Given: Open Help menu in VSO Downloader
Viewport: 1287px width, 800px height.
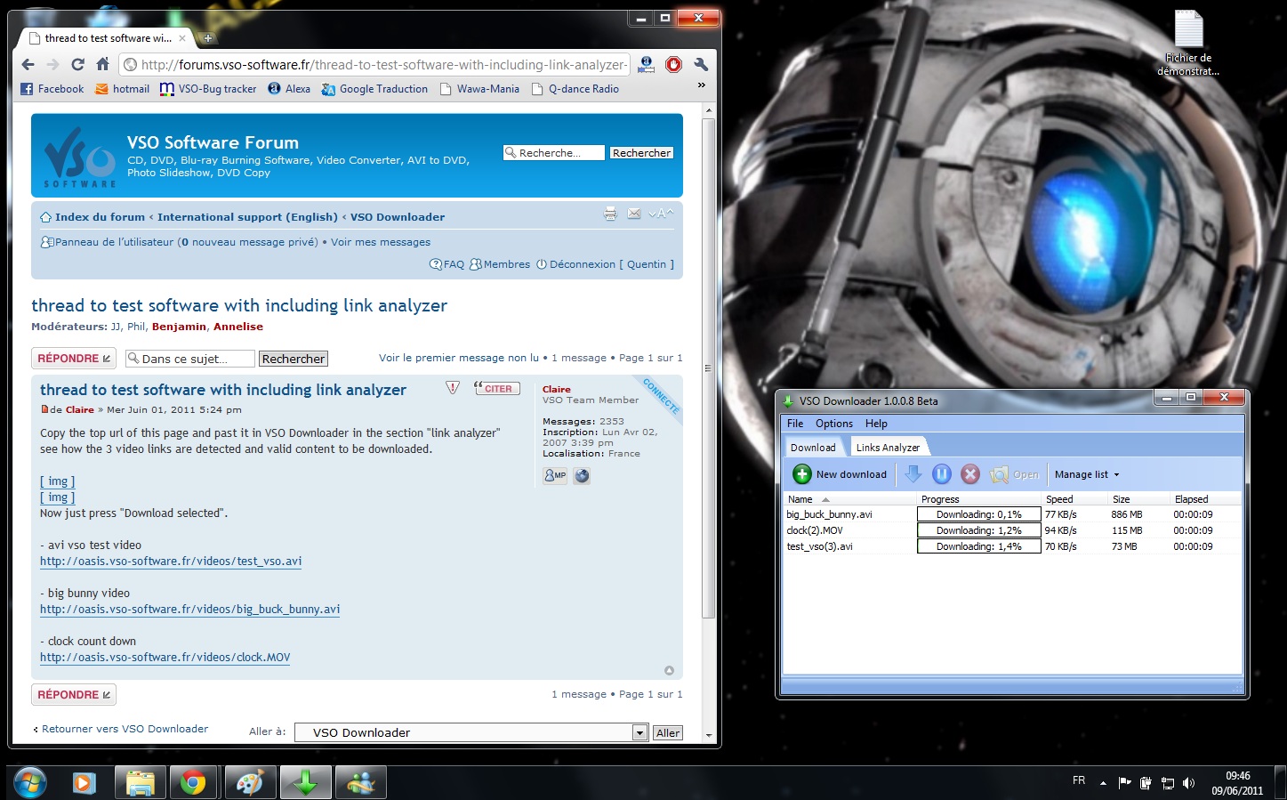Looking at the screenshot, I should 876,424.
